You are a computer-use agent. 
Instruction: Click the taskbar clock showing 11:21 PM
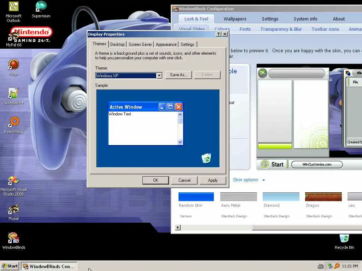point(350,266)
